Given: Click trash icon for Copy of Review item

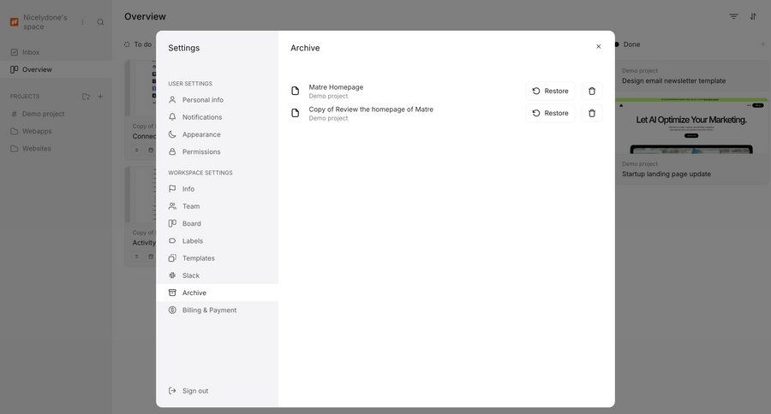Looking at the screenshot, I should 592,113.
